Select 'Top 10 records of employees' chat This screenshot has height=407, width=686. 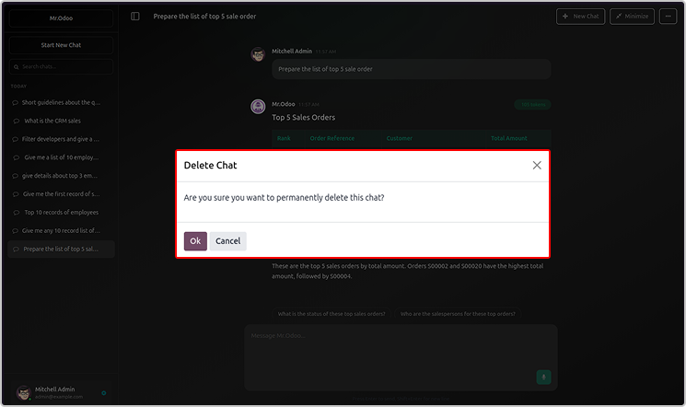pyautogui.click(x=62, y=212)
